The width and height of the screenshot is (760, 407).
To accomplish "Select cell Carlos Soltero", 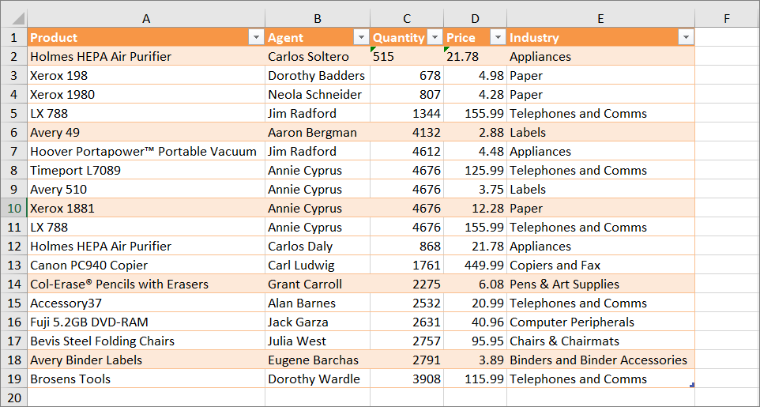I will point(318,56).
